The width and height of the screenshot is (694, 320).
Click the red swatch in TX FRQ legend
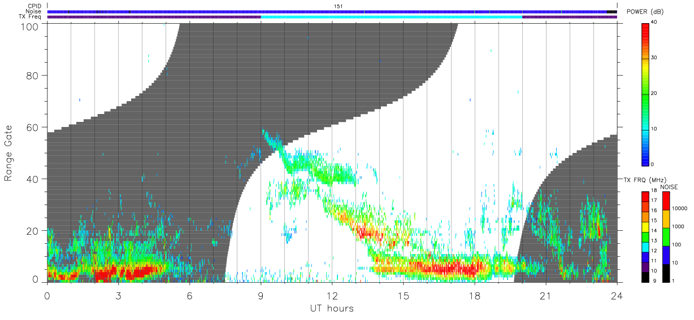(x=645, y=197)
